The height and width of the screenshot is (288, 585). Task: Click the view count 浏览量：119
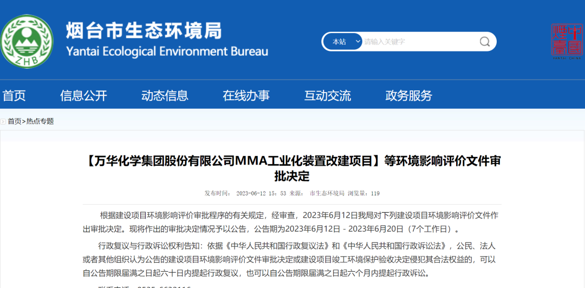(364, 193)
